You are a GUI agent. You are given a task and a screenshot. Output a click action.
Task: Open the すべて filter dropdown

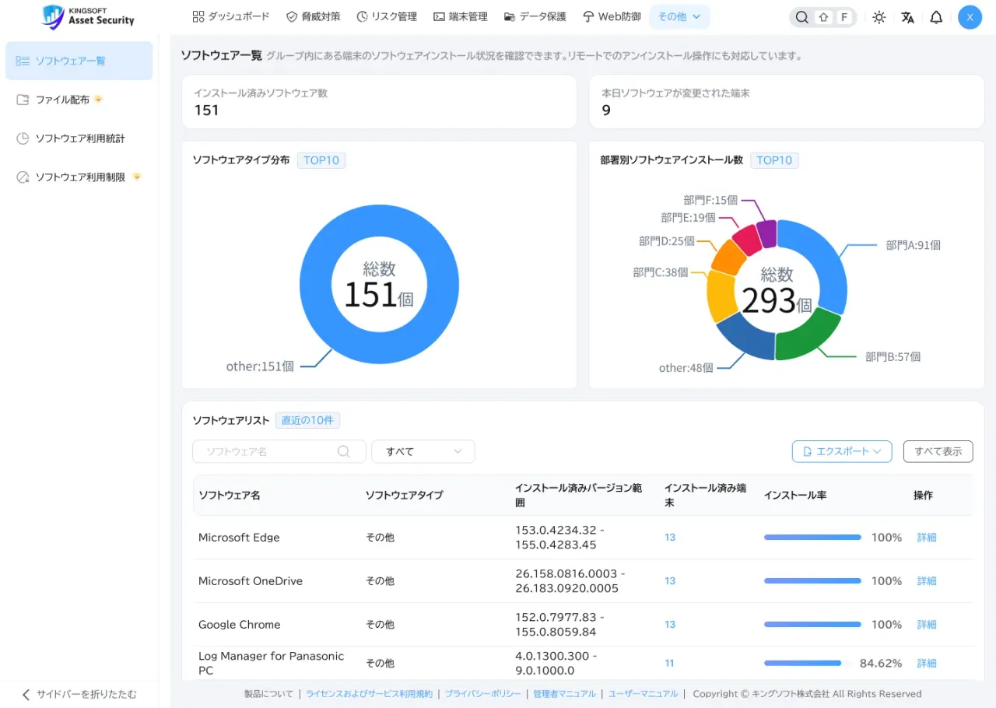tap(423, 451)
